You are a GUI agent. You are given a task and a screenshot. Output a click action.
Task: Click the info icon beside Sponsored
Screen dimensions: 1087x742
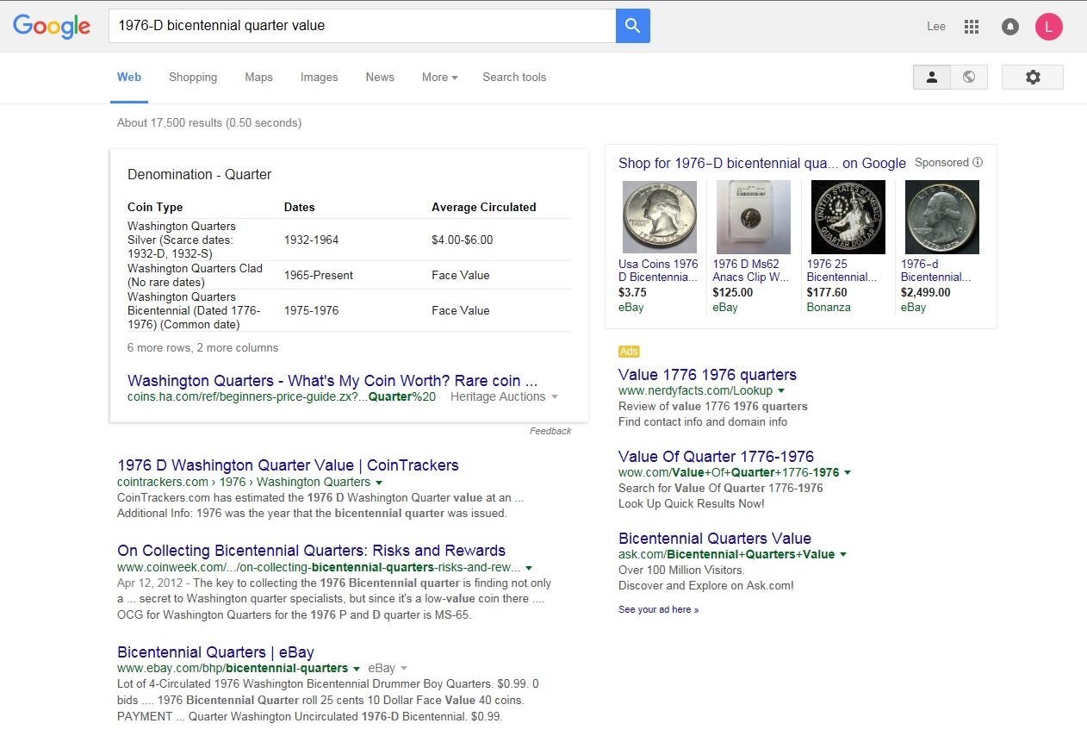pos(978,162)
